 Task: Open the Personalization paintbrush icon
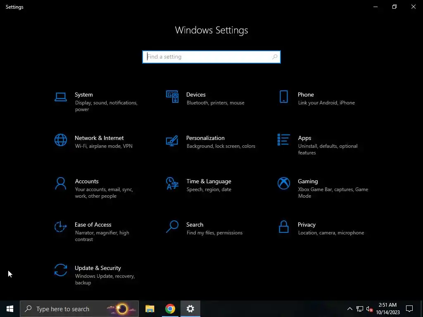[172, 140]
